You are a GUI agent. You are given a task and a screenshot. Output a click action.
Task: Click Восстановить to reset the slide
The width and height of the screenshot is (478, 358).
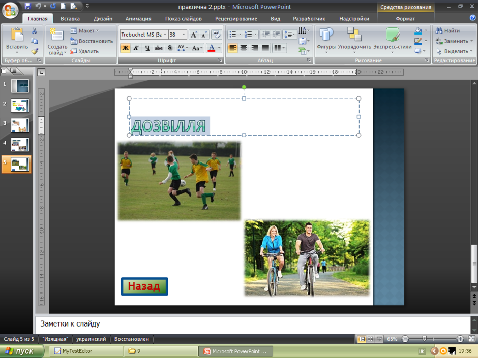[x=92, y=41]
